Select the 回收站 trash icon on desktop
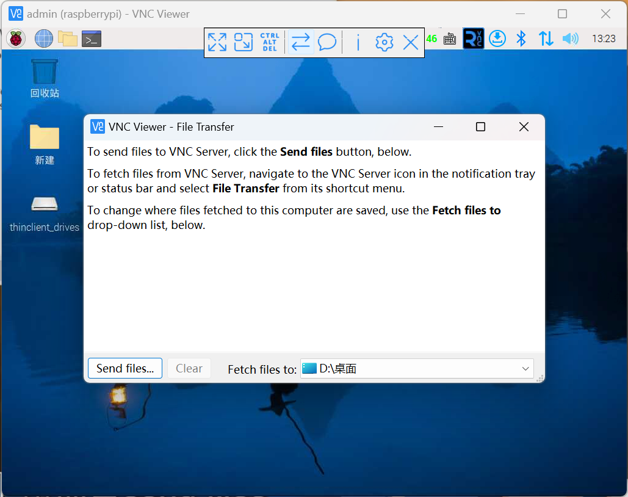Screen dimensions: 628x497 [x=45, y=79]
